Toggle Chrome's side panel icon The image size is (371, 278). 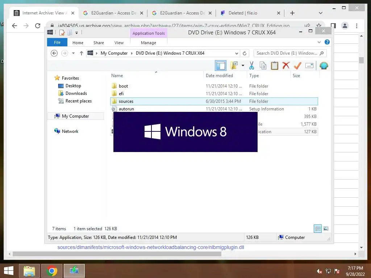pyautogui.click(x=333, y=26)
